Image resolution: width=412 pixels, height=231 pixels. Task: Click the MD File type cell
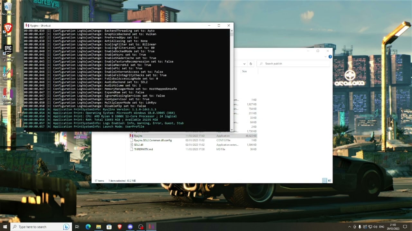(x=221, y=149)
